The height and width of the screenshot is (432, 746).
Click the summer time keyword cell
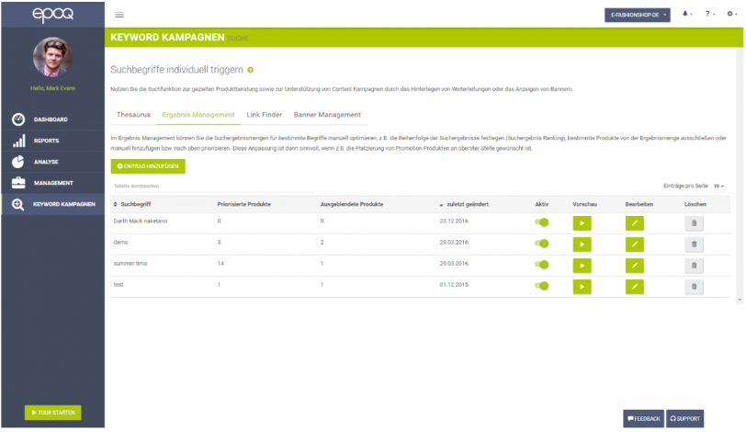click(x=130, y=264)
